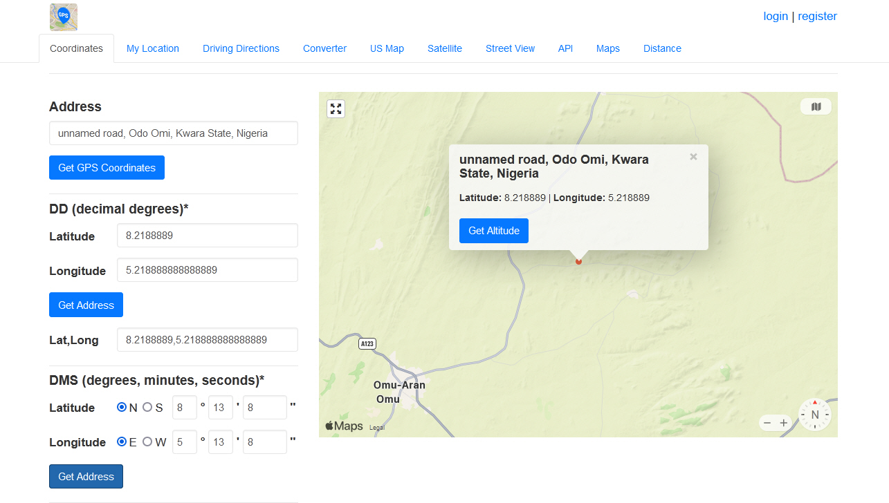The width and height of the screenshot is (889, 503).
Task: Click the Lat,Long label
Action: (74, 340)
